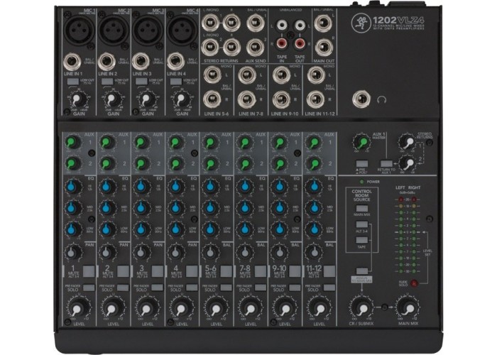Image resolution: width=497 pixels, height=355 pixels.
Task: Click the channel 1 AUX 1 knob
Action: (72, 142)
